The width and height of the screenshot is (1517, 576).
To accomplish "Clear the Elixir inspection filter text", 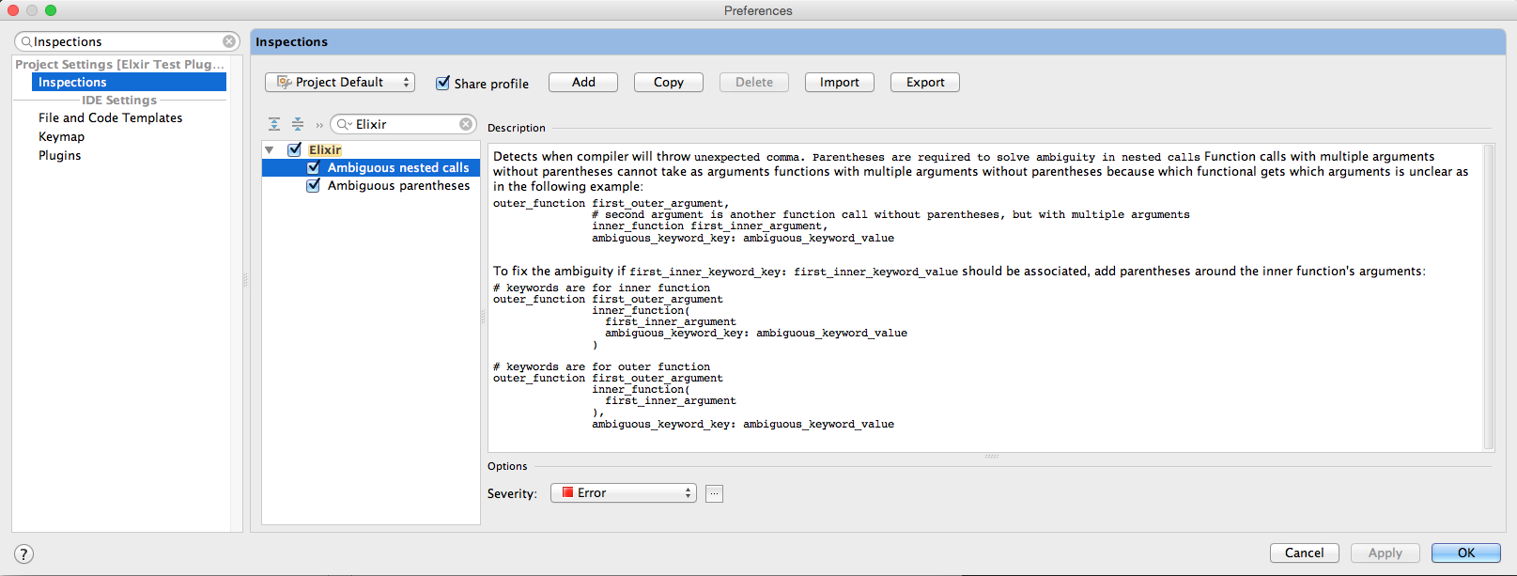I will pyautogui.click(x=466, y=124).
